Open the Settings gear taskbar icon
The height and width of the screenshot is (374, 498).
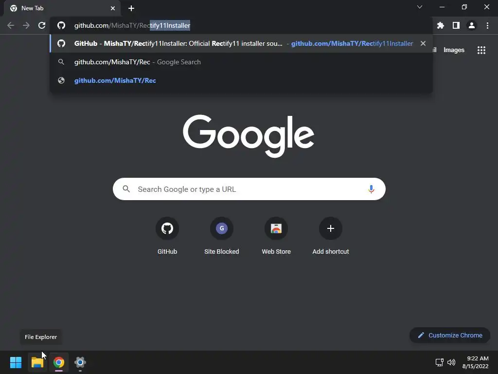(x=80, y=362)
